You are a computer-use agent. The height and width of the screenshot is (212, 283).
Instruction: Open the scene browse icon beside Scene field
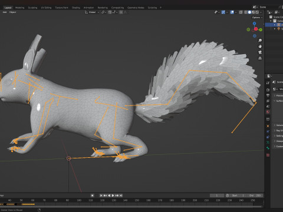pos(255,7)
